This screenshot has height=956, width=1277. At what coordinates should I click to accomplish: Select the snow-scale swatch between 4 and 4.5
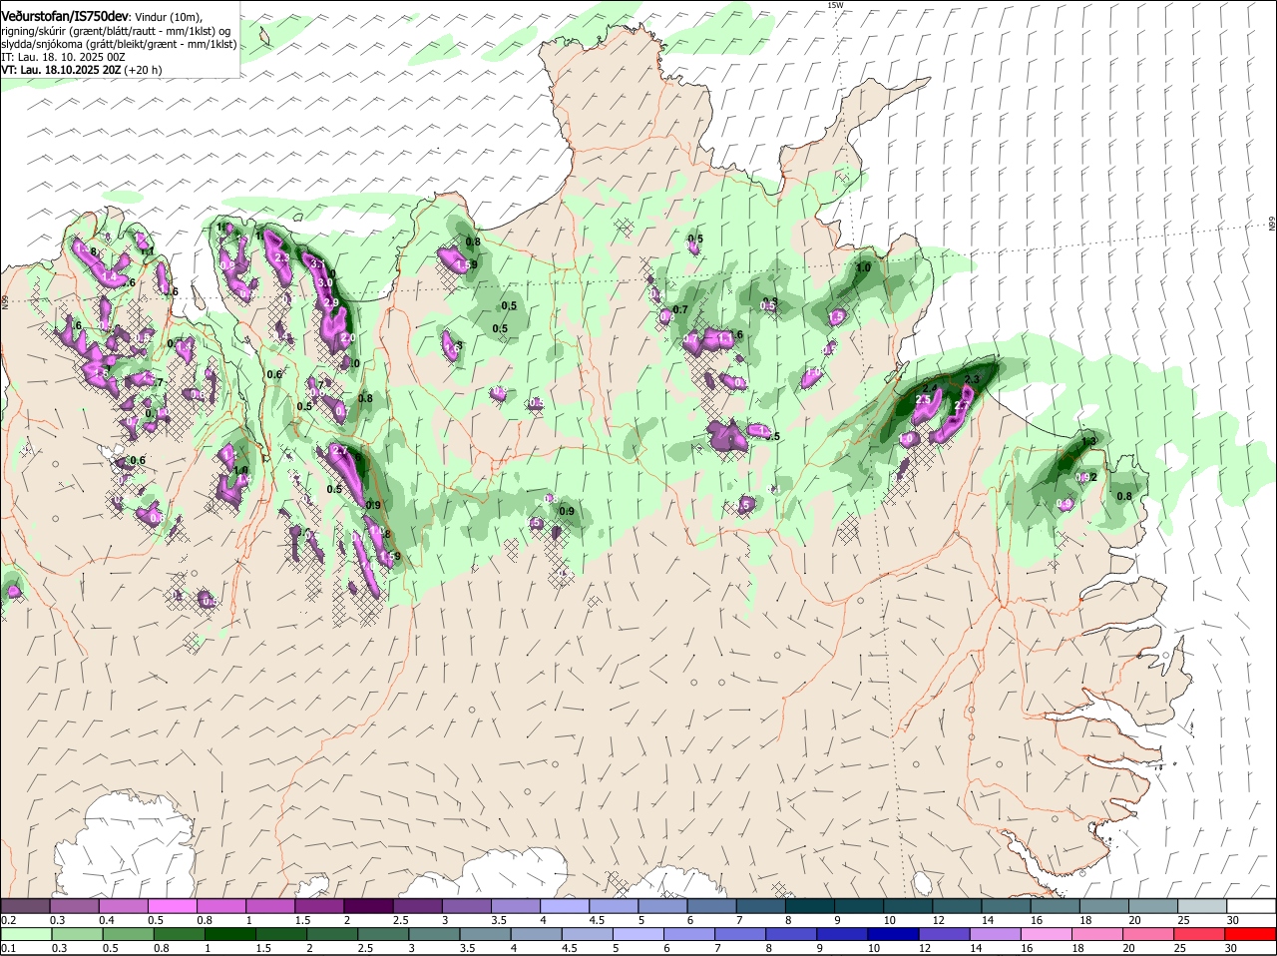click(564, 905)
